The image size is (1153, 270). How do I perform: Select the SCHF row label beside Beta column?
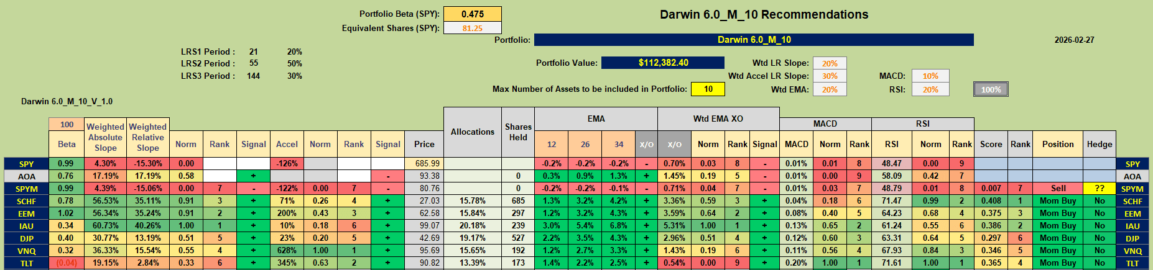26,201
